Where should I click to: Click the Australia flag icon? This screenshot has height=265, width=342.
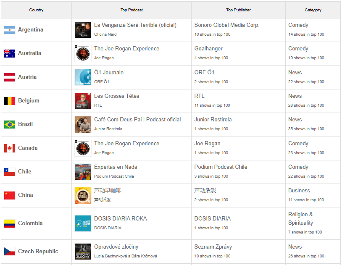coord(10,53)
